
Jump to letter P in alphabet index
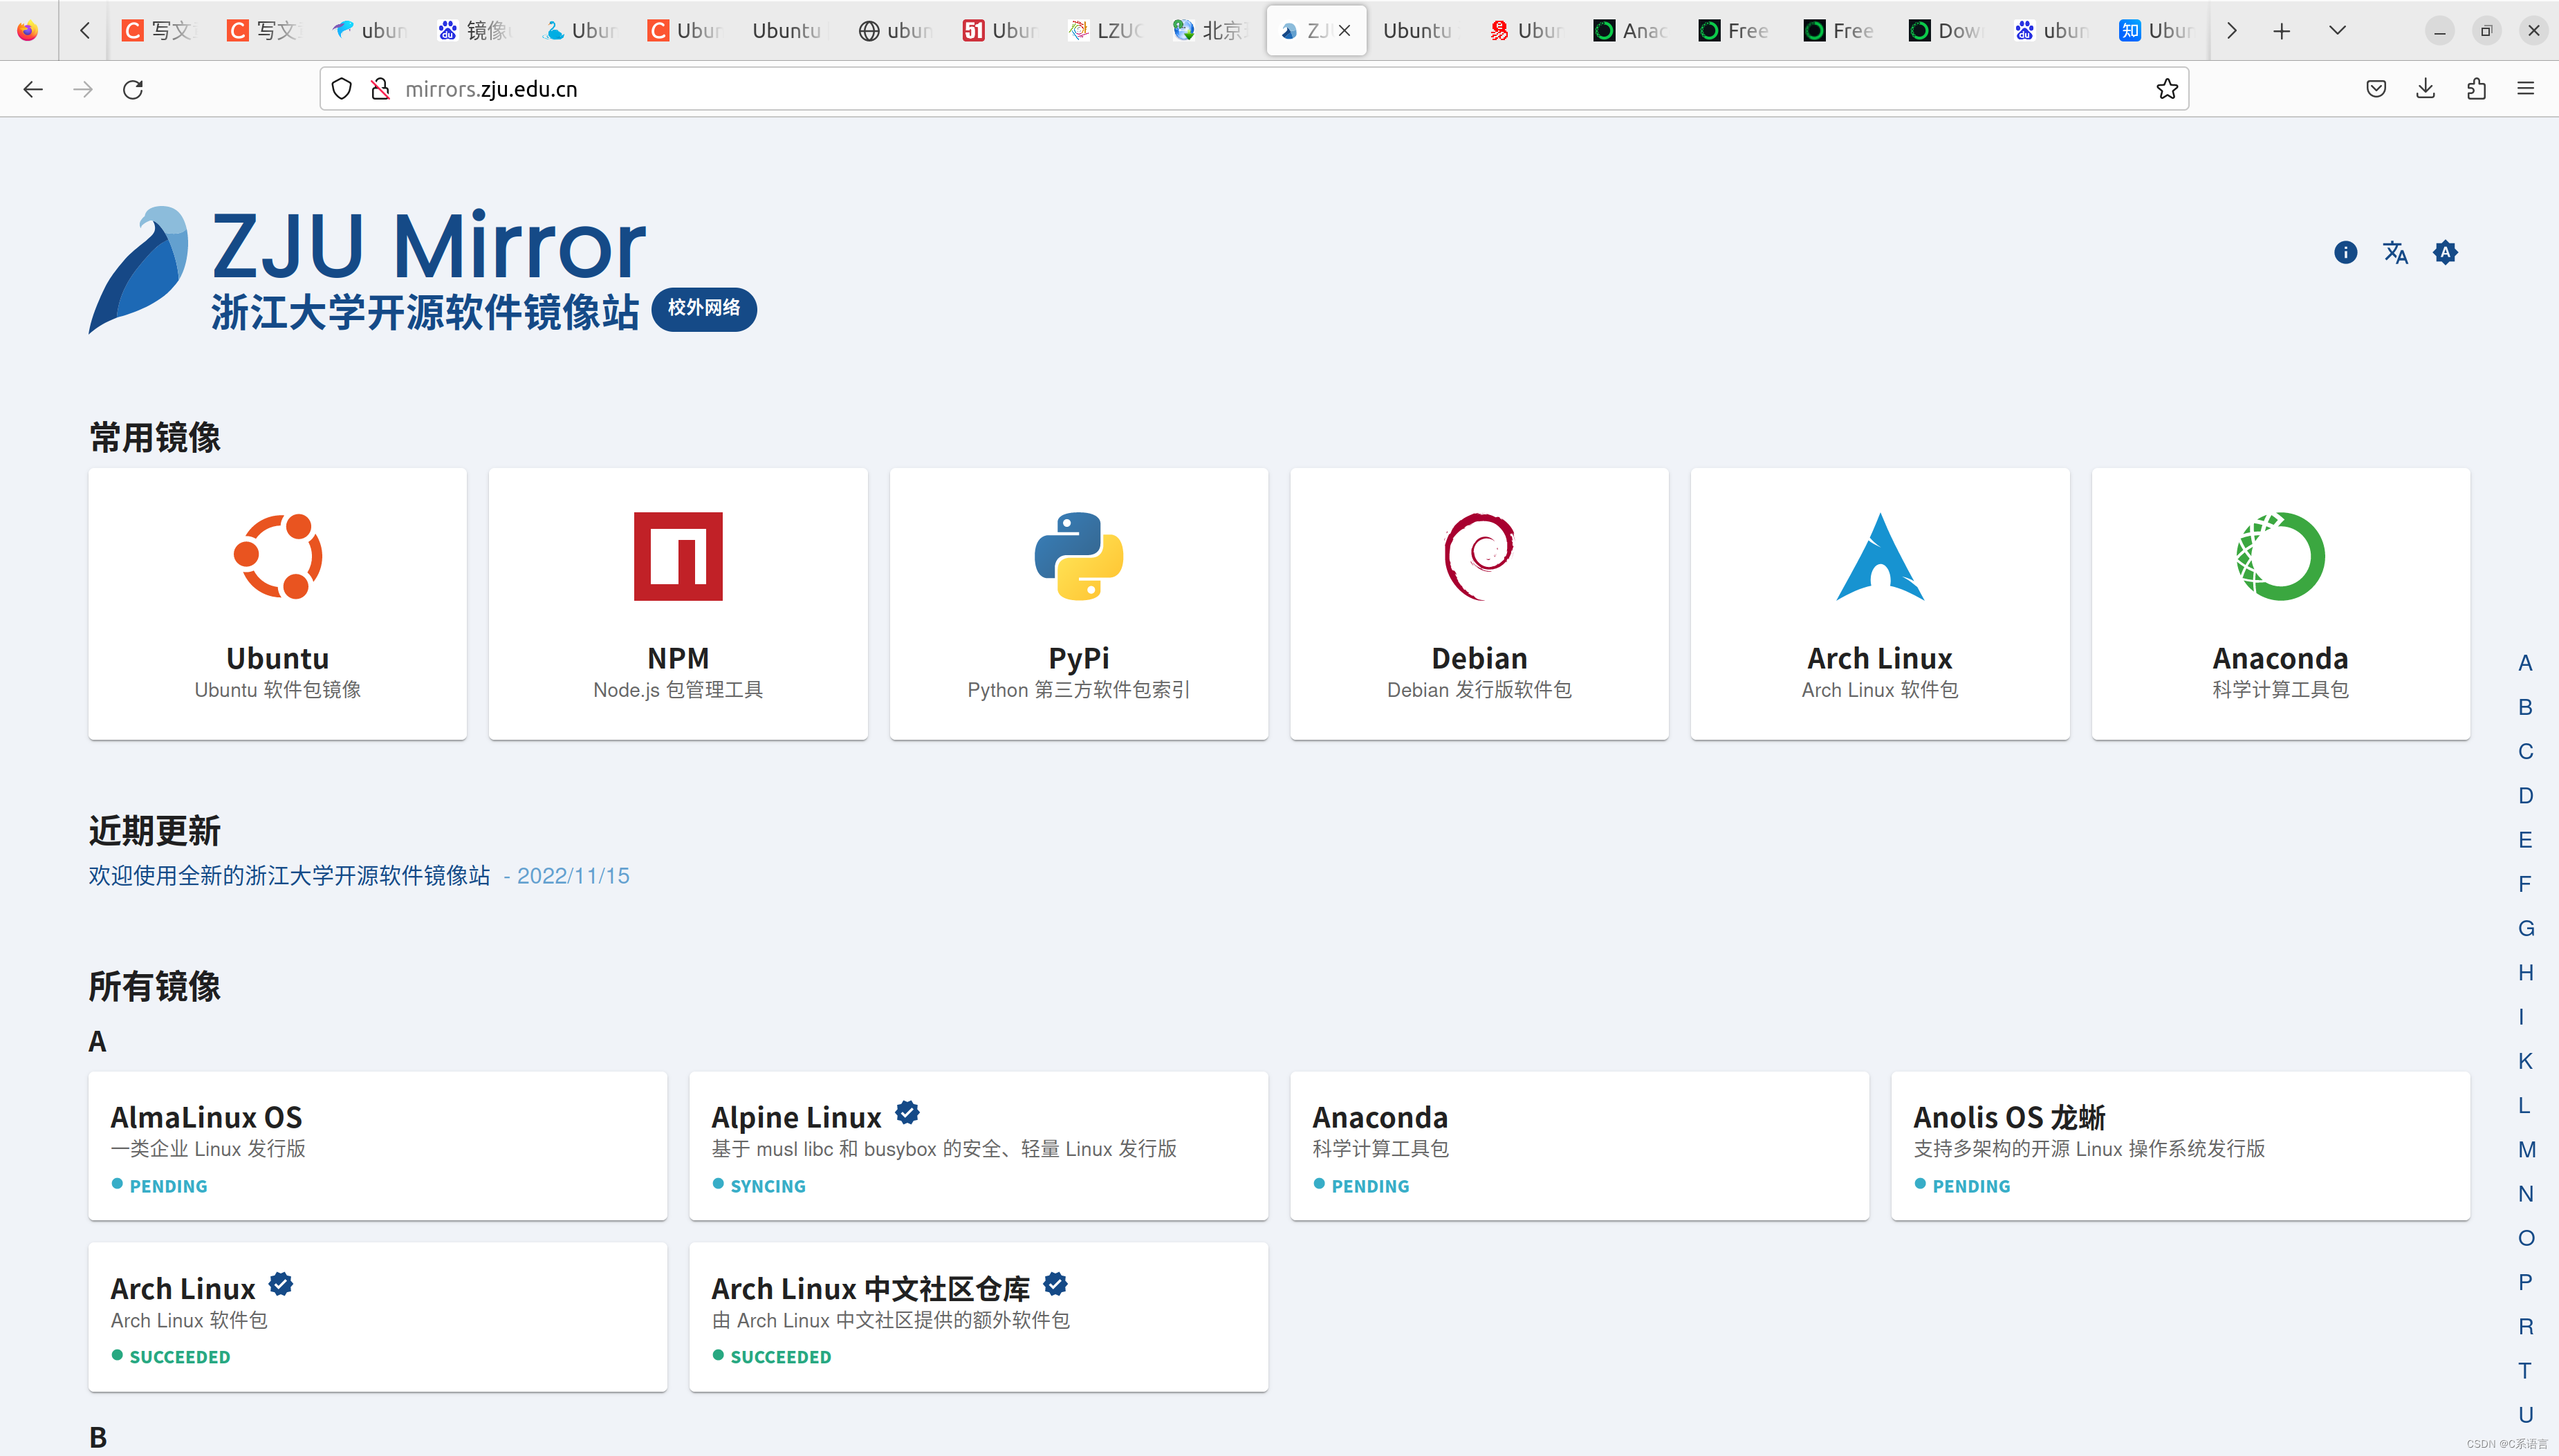pyautogui.click(x=2525, y=1282)
